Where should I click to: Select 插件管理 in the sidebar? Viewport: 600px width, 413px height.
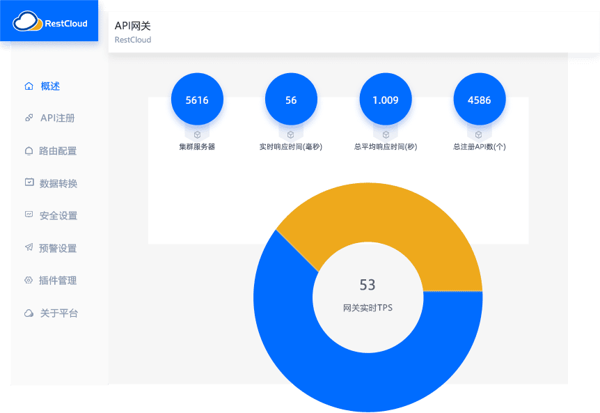pos(59,280)
